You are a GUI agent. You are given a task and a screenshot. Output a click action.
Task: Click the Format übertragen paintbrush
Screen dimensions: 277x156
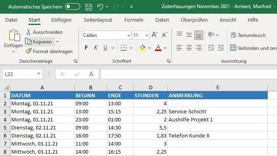(x=29, y=51)
